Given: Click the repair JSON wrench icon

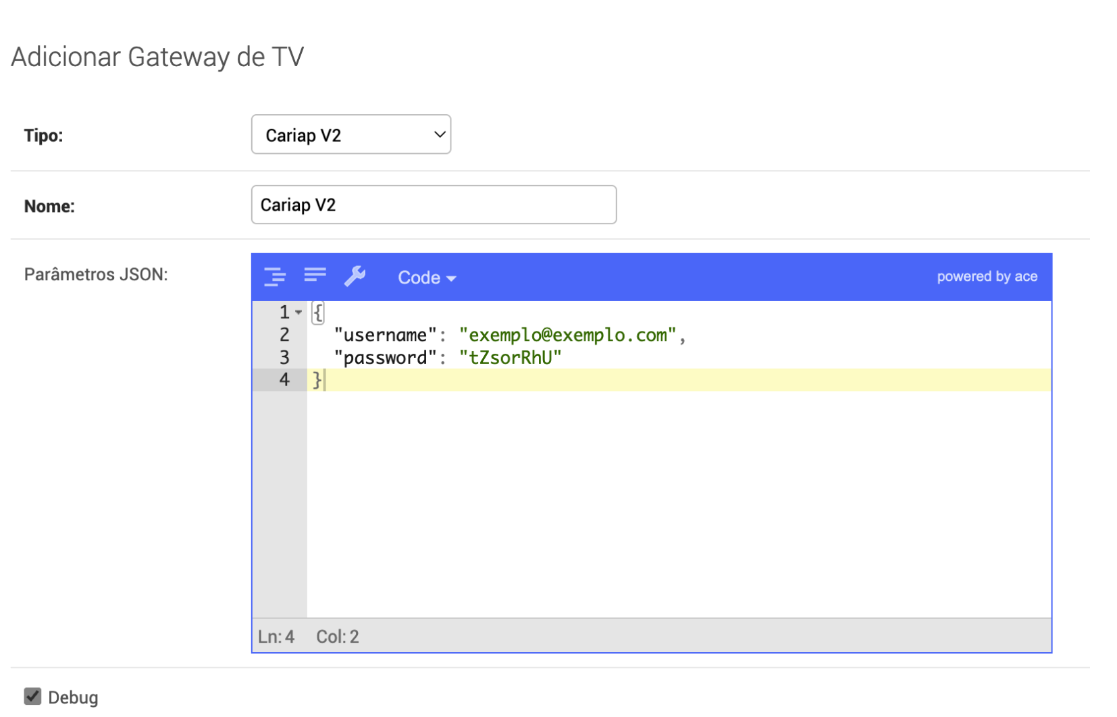Looking at the screenshot, I should pyautogui.click(x=355, y=276).
